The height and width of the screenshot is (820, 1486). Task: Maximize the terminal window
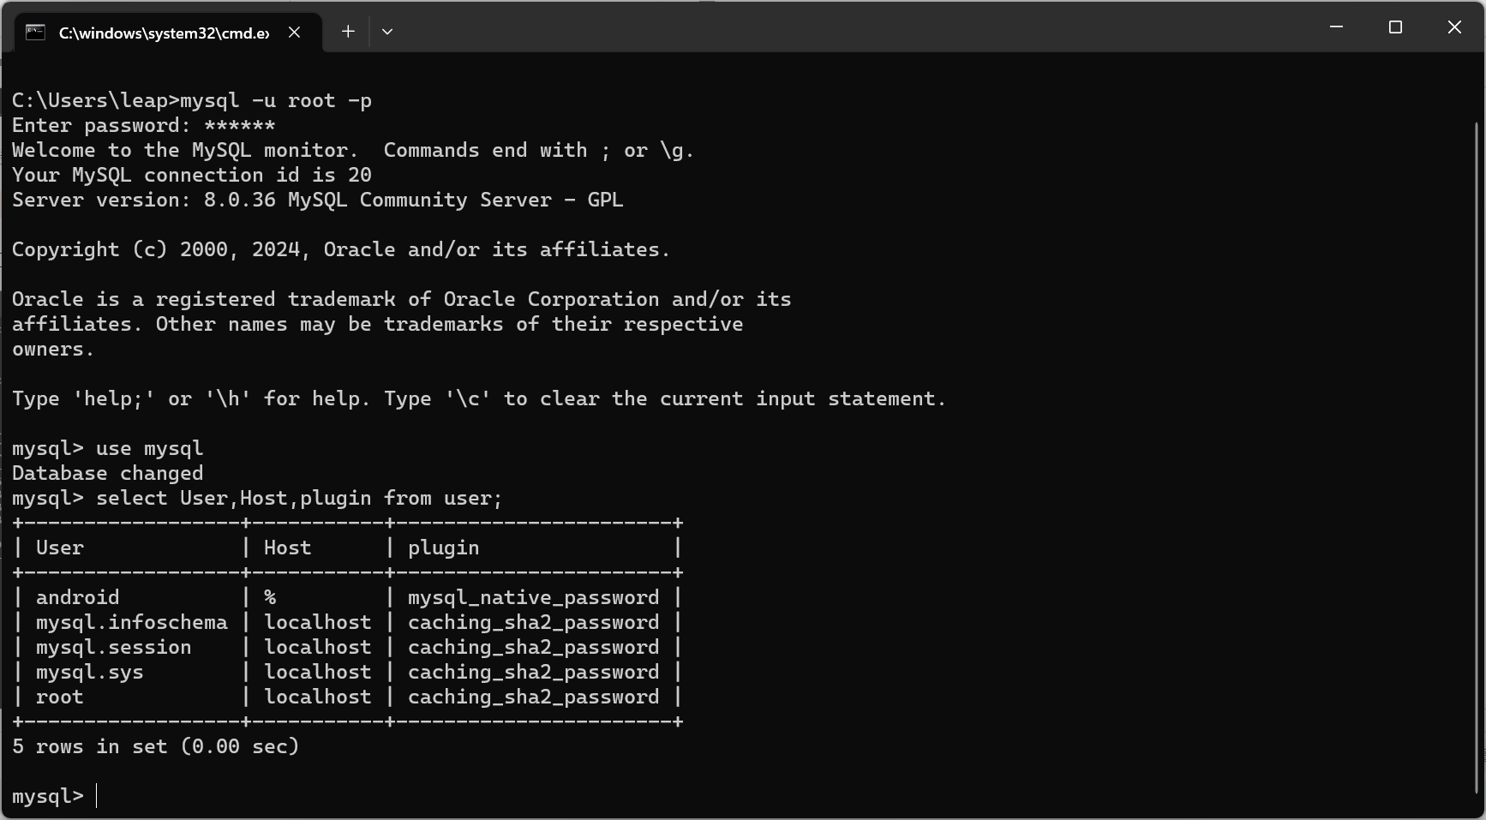tap(1395, 27)
